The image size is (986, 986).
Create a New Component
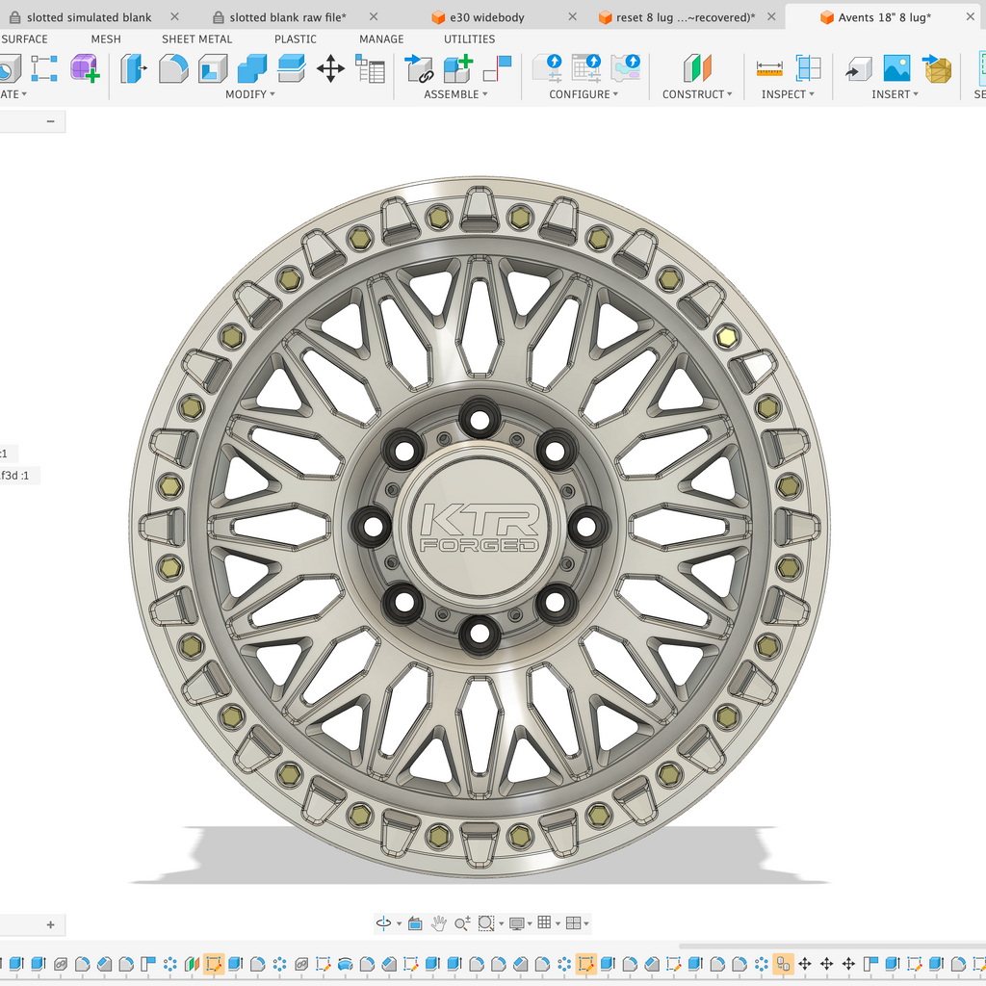coord(457,68)
